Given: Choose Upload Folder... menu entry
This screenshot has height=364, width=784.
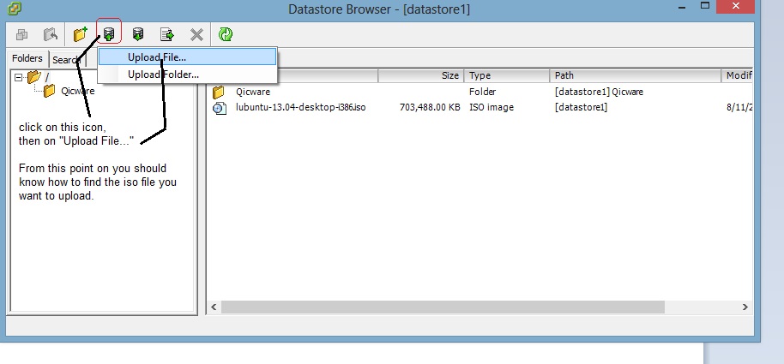Looking at the screenshot, I should [x=163, y=75].
